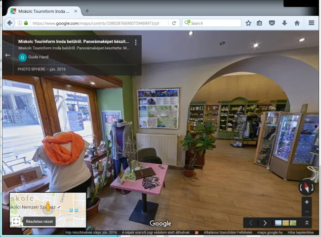
Task: Click the back arrow in photo panel
Action: pos(7,55)
